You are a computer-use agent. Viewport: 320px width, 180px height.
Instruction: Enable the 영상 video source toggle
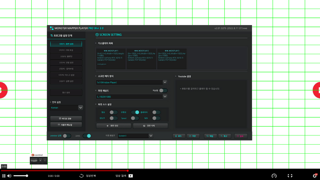pyautogui.click(x=113, y=112)
